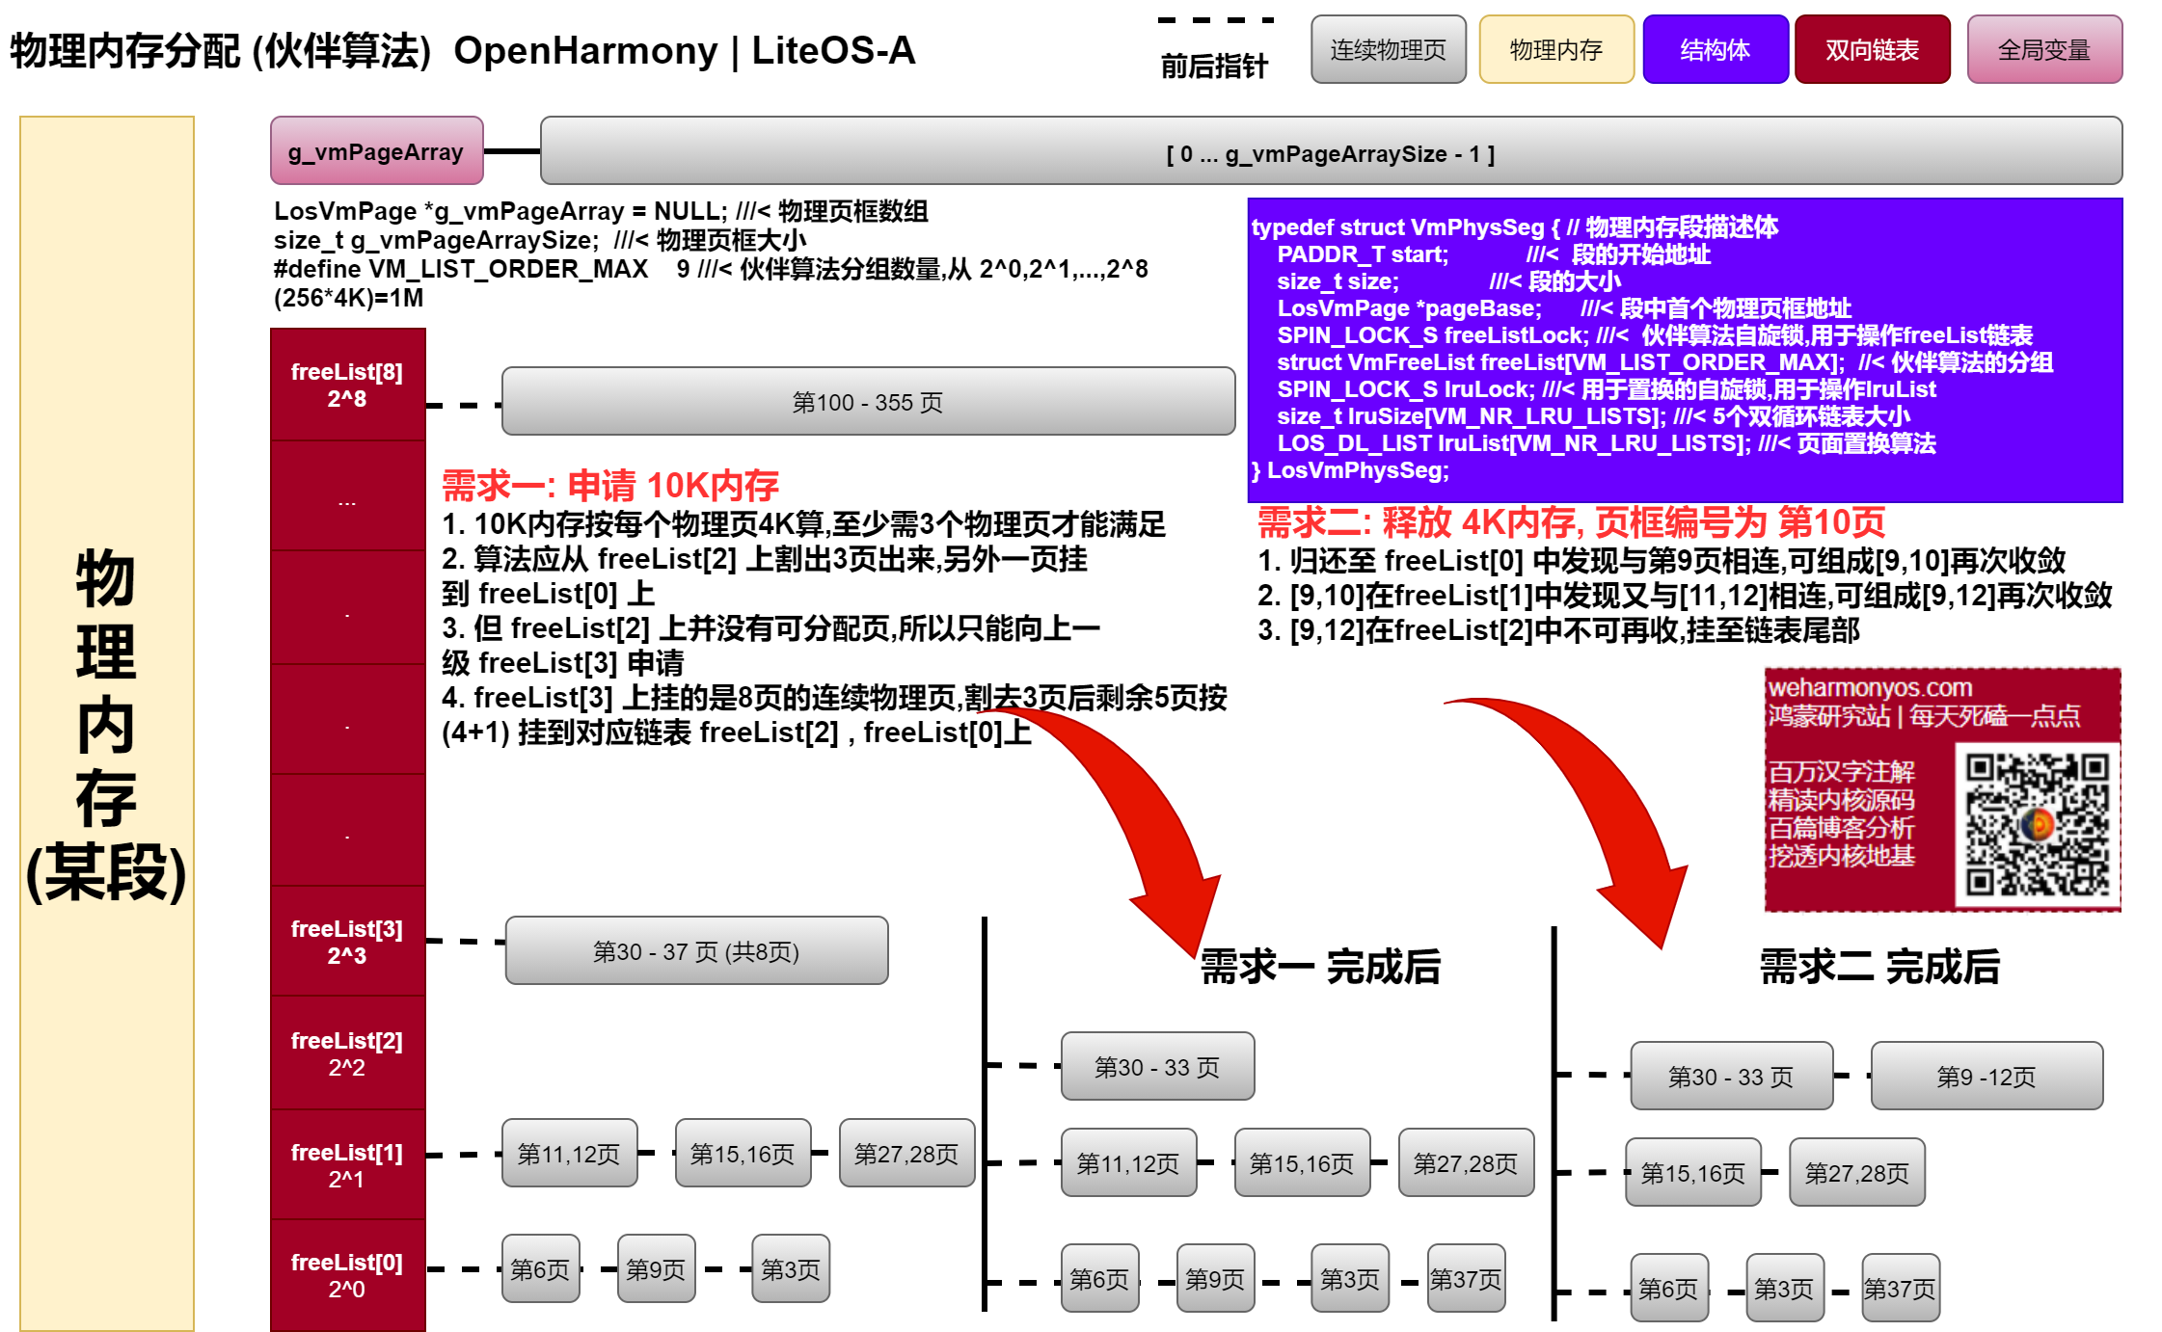Screen dimensions: 2162x1332
Task: Click the pink 全局变量 legend box
Action: (2044, 49)
